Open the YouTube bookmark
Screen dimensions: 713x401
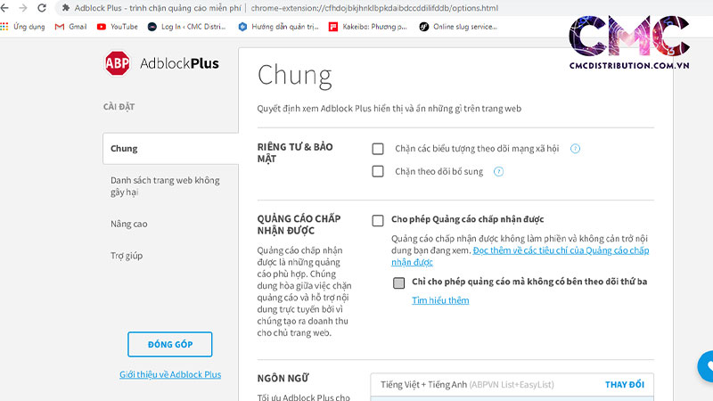118,27
